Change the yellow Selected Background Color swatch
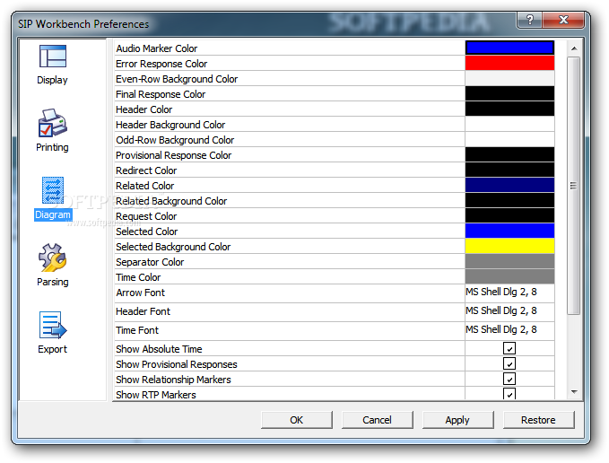The height and width of the screenshot is (463, 609). [509, 246]
